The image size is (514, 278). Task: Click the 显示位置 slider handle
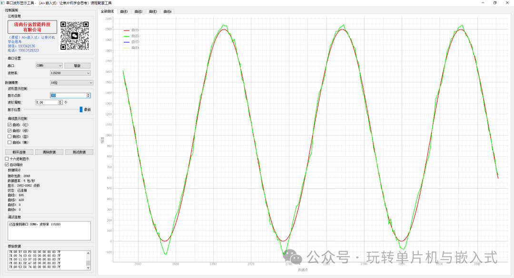81,109
